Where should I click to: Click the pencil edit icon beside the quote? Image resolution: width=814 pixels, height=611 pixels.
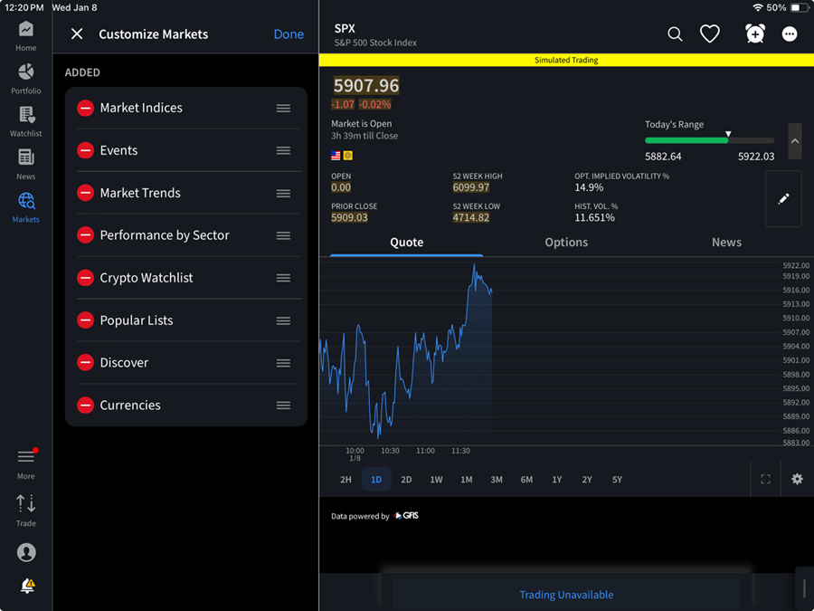click(783, 199)
